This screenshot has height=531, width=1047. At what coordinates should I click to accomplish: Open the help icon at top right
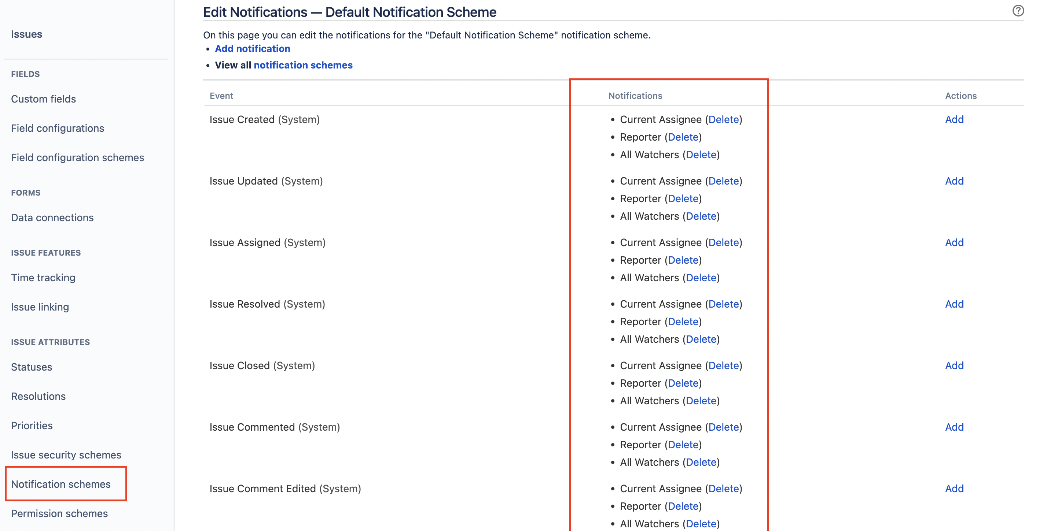click(1018, 11)
